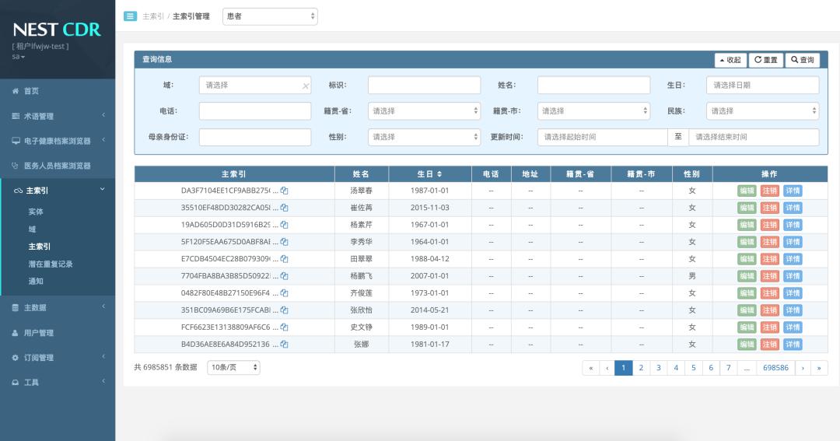Open the sa user dropdown
840x441 pixels.
[18, 56]
